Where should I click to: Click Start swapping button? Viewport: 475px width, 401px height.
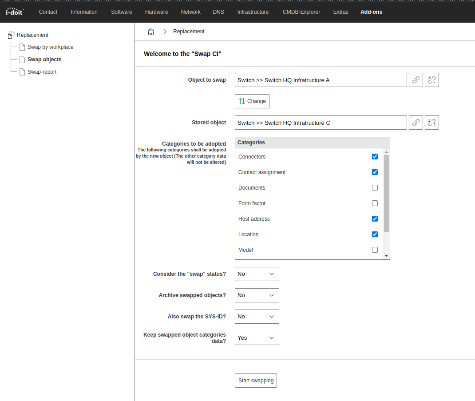(256, 381)
